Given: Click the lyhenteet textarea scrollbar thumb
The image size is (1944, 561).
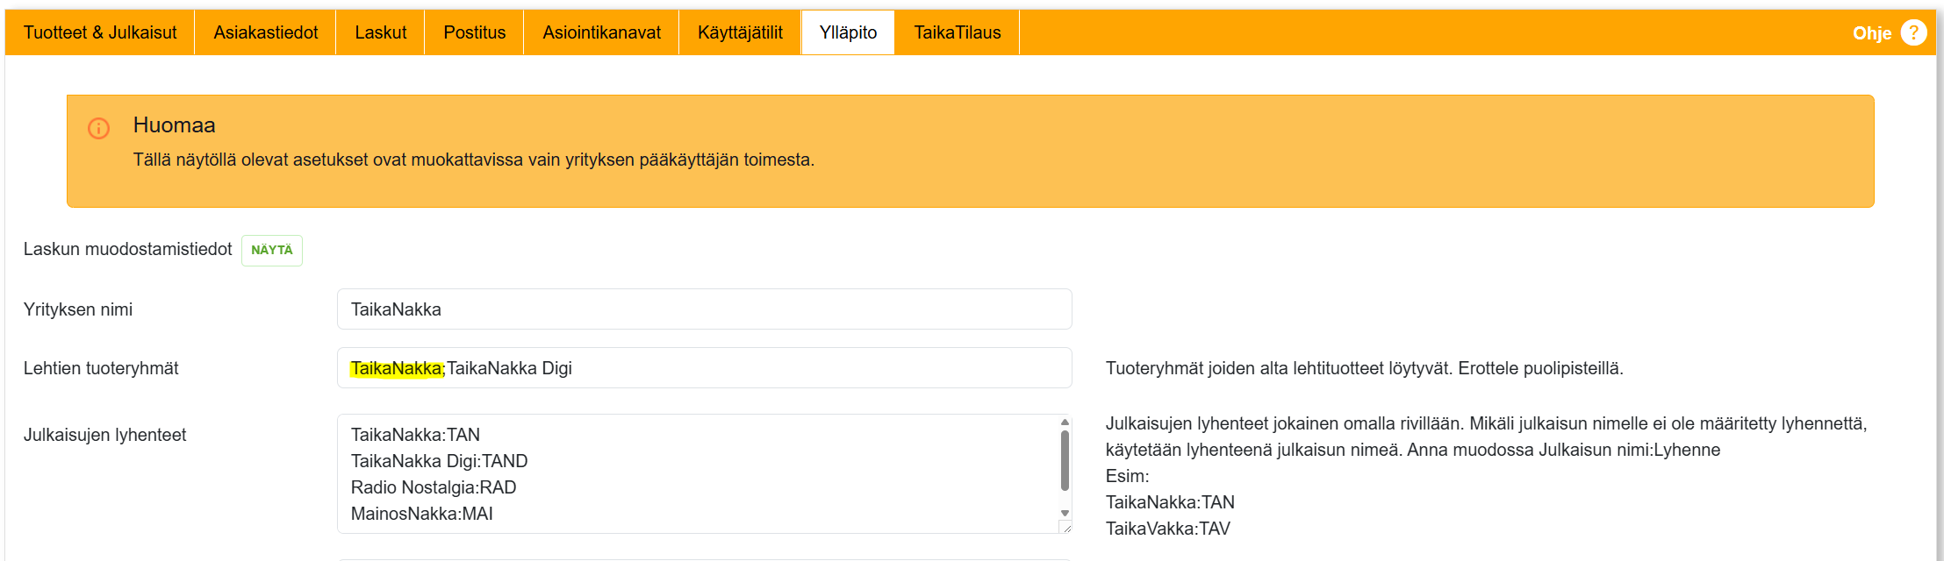Looking at the screenshot, I should click(x=1065, y=460).
